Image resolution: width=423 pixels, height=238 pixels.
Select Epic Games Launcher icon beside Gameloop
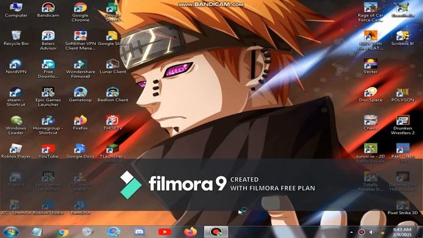point(48,97)
